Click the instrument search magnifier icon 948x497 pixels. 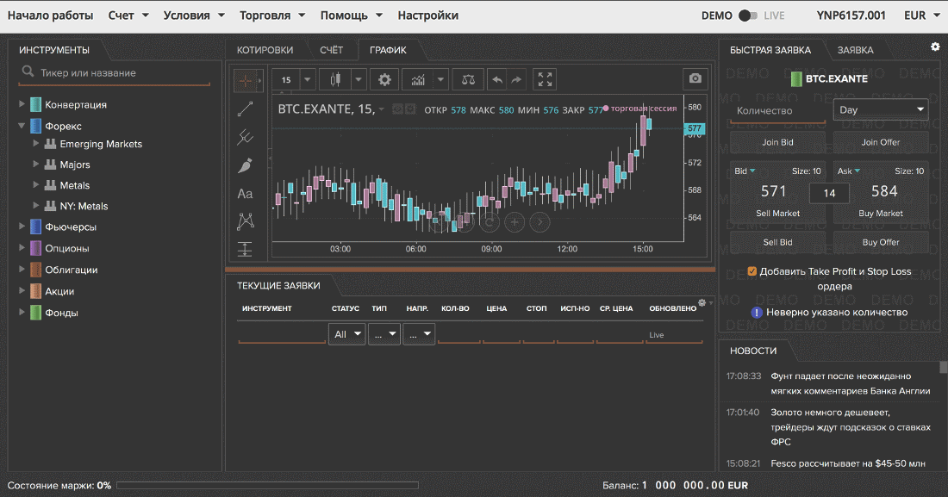[x=28, y=72]
